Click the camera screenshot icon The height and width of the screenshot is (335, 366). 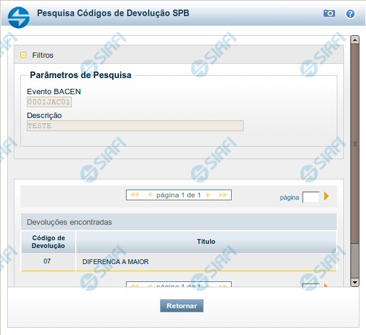pos(329,13)
